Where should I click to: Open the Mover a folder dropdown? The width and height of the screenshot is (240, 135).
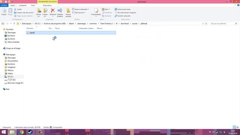click(39, 13)
